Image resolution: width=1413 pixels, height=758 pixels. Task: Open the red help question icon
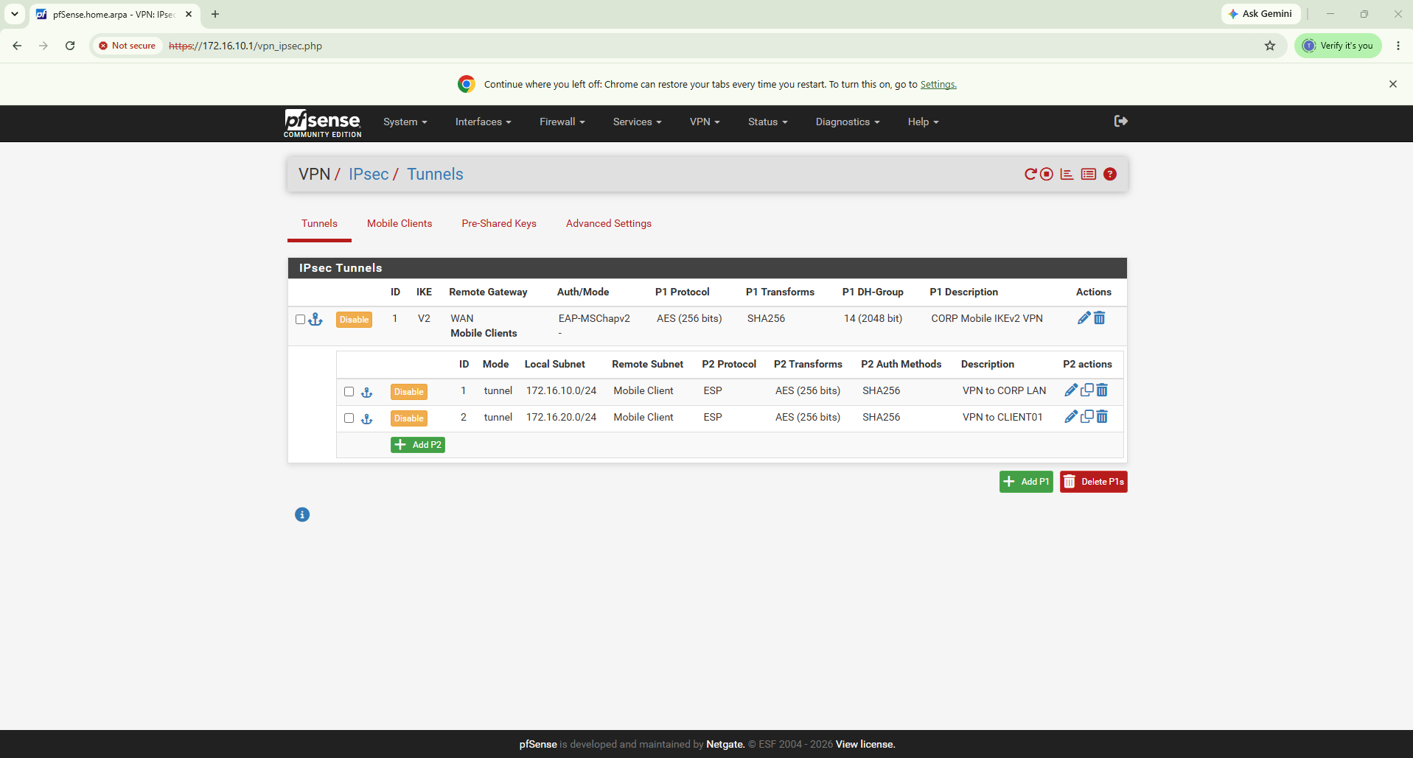click(1109, 175)
